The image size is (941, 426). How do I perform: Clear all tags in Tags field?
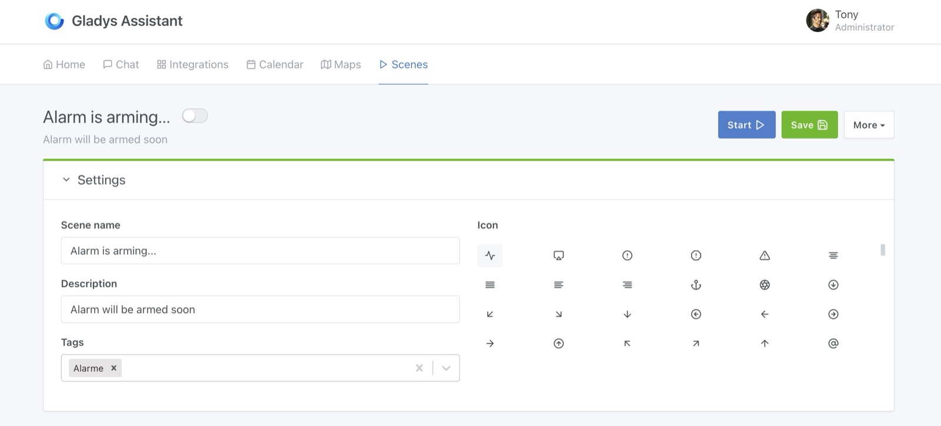pos(419,368)
